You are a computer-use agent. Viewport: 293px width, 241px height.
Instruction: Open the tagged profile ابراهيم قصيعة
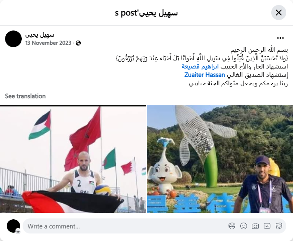click(x=200, y=66)
